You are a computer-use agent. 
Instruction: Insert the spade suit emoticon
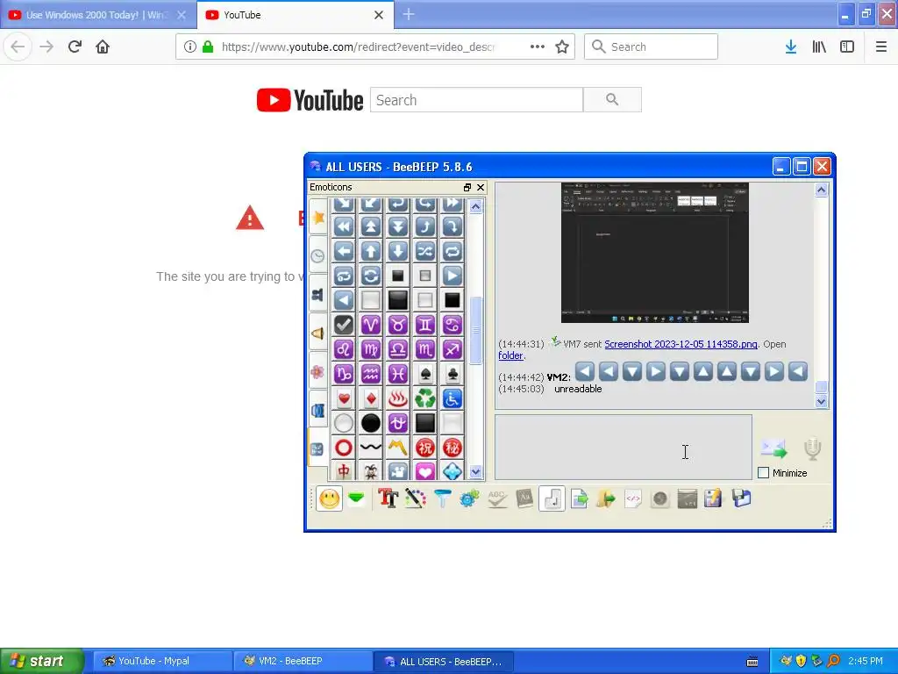coord(425,374)
